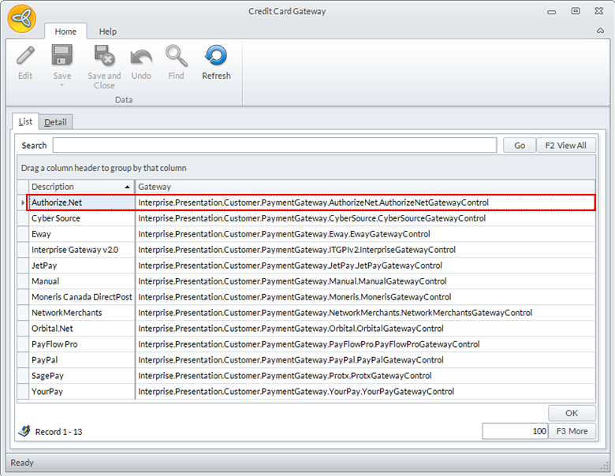Click the OK button
Image resolution: width=615 pixels, height=476 pixels.
(x=572, y=413)
